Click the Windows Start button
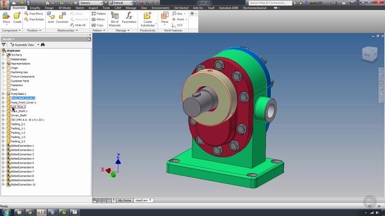 (x=6, y=212)
